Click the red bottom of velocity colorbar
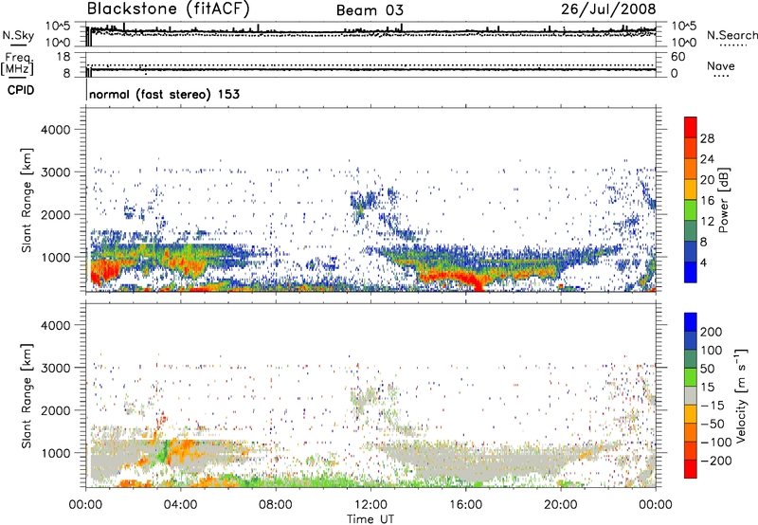Screen dimensions: 758x525 click(x=691, y=469)
